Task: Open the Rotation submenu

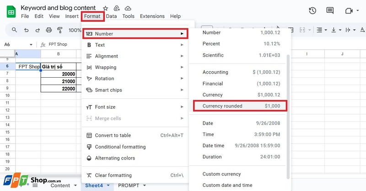Action: [135, 78]
